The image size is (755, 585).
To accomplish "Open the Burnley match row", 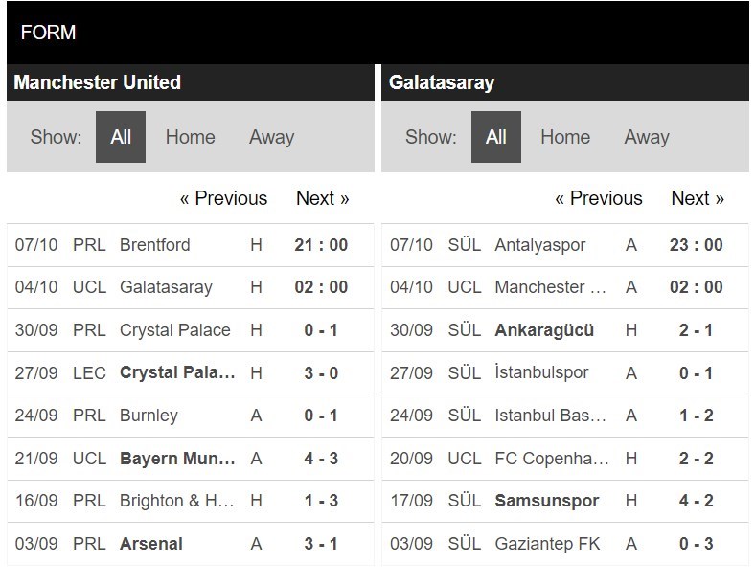I will [149, 416].
